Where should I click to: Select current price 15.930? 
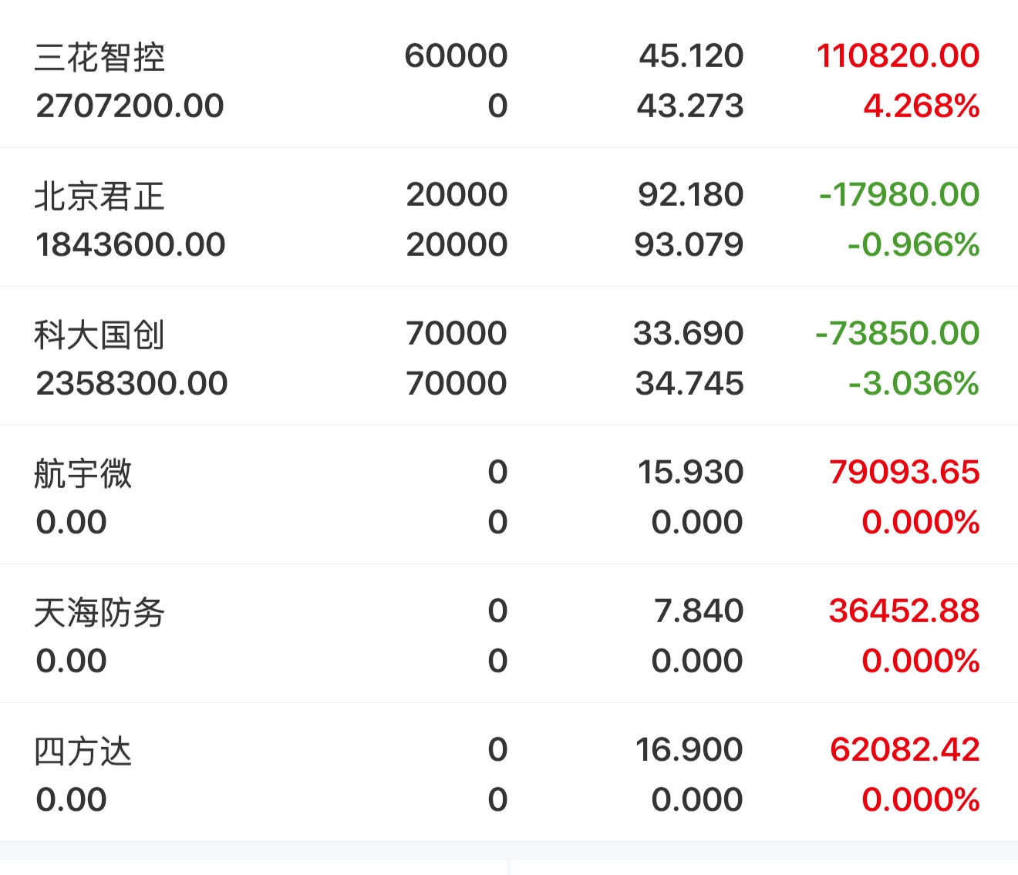[x=690, y=472]
